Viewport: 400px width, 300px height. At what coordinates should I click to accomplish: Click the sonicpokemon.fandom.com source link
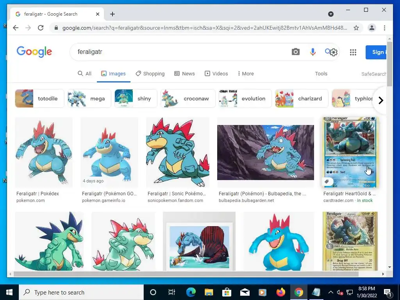(x=175, y=200)
